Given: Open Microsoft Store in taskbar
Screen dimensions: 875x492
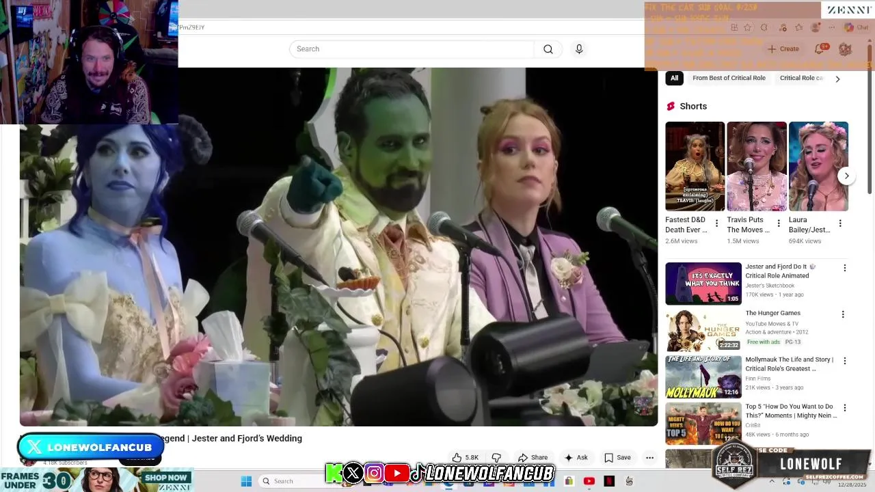Looking at the screenshot, I should [569, 481].
